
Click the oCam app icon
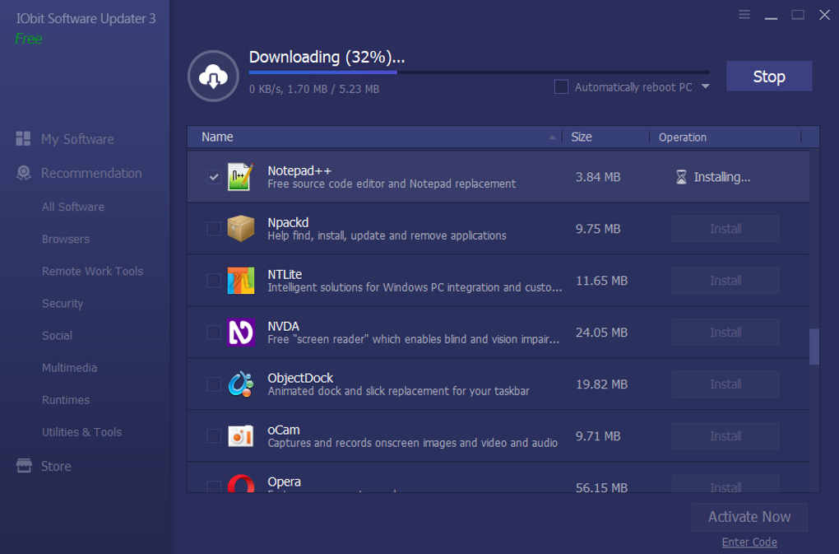point(241,436)
